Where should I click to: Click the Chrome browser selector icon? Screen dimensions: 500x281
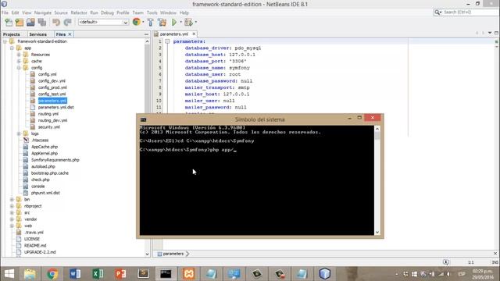click(x=137, y=22)
